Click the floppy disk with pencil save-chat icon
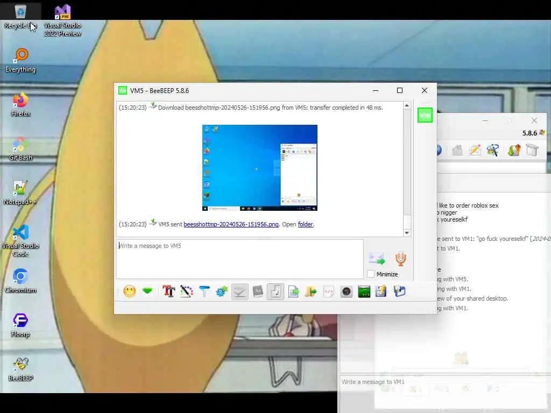The width and height of the screenshot is (551, 413). coord(382,291)
